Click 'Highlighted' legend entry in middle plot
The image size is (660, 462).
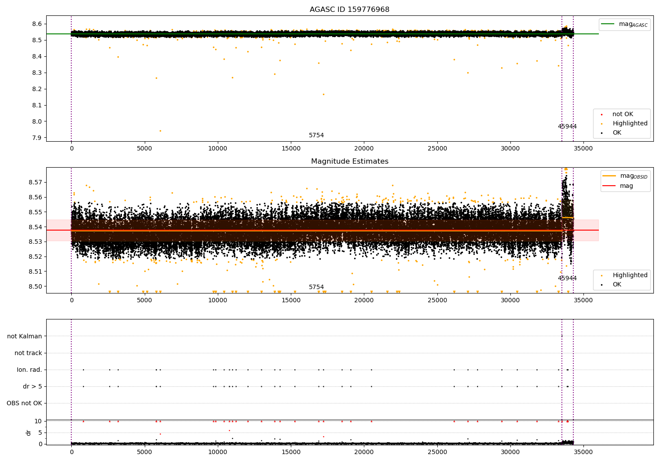pyautogui.click(x=630, y=275)
